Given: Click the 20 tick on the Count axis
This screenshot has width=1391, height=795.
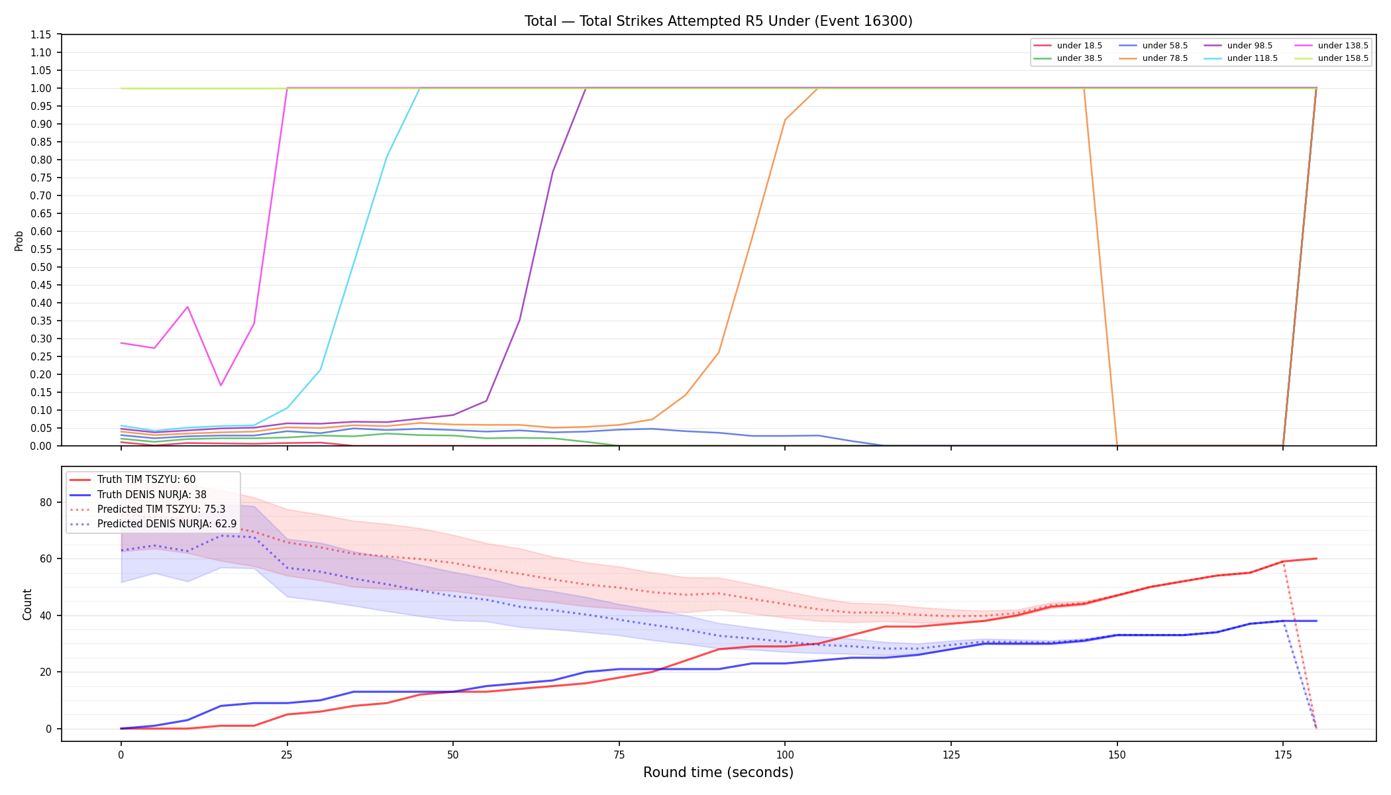Looking at the screenshot, I should [x=45, y=672].
